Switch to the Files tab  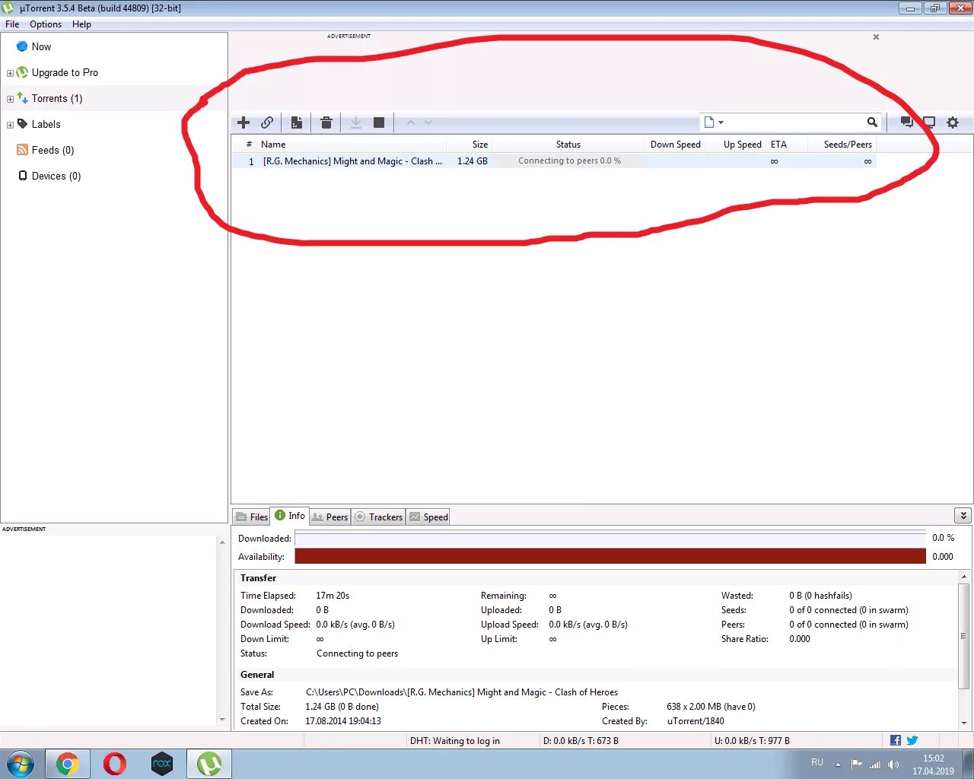point(251,517)
